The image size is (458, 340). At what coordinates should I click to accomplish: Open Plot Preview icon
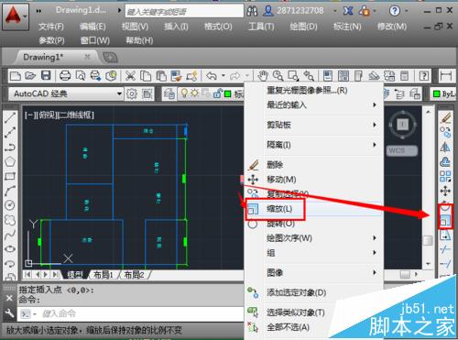click(x=81, y=75)
